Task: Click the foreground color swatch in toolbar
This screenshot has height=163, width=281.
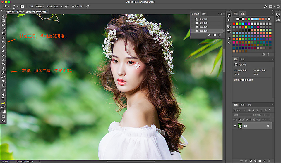Action: (x=2, y=111)
